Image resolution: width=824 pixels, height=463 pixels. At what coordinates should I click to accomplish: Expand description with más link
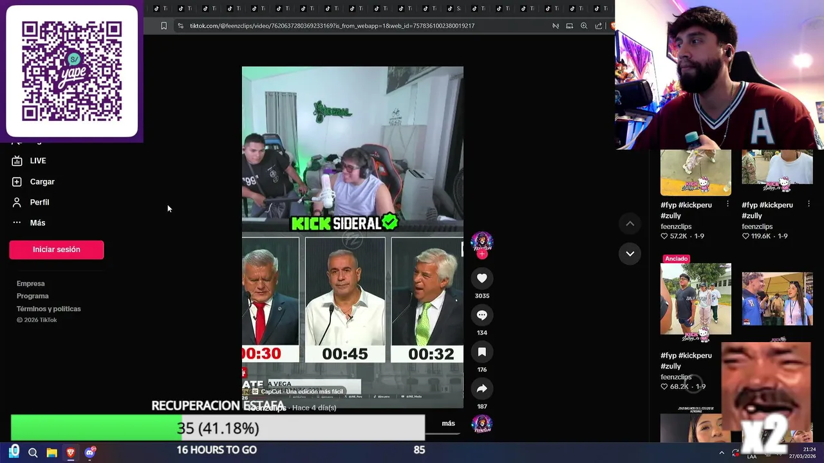click(x=449, y=423)
